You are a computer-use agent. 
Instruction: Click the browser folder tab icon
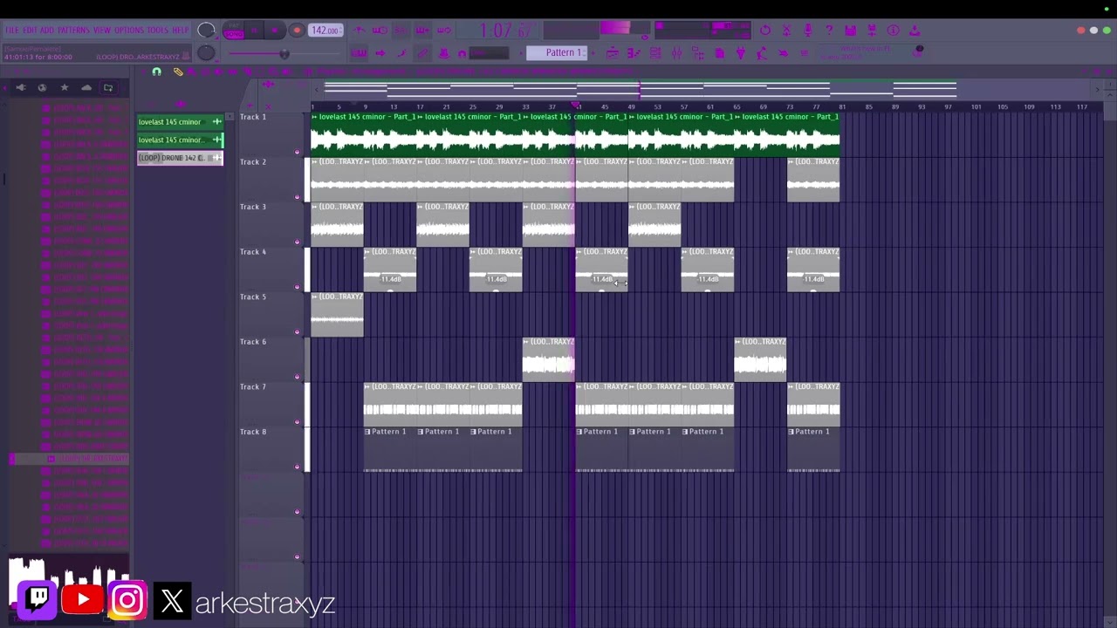tap(108, 87)
